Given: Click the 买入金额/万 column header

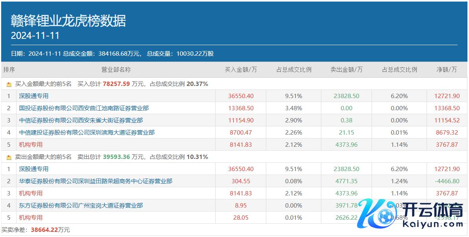Looking at the screenshot, I should 241,69.
